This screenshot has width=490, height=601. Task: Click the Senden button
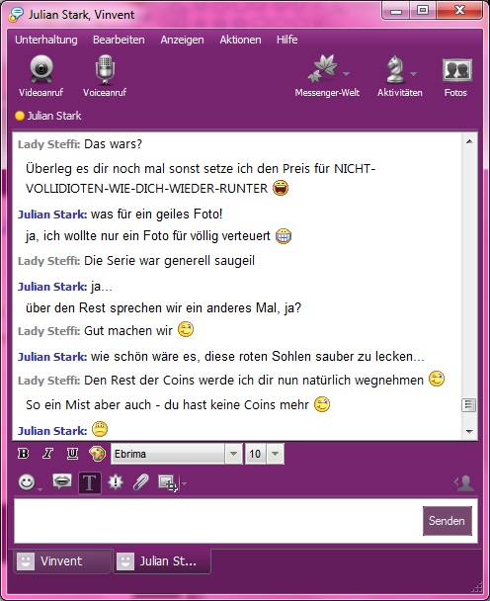pos(448,521)
